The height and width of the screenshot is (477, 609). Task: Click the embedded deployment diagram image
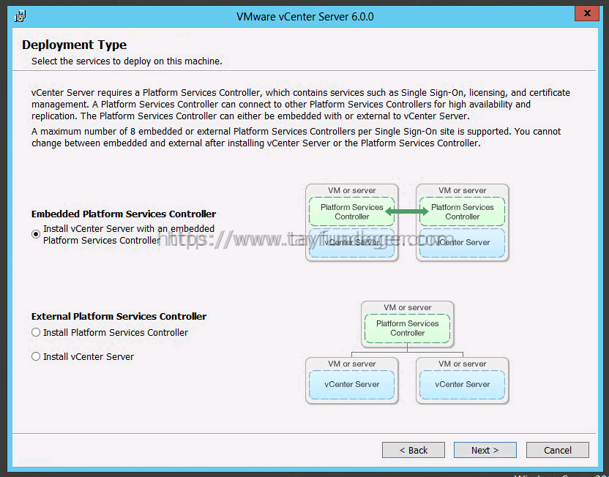[x=407, y=223]
